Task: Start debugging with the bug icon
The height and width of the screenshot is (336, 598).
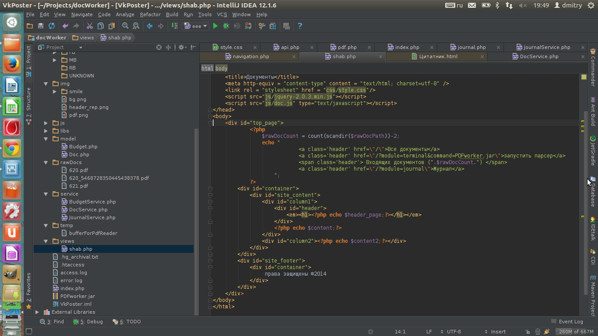Action: (226, 26)
